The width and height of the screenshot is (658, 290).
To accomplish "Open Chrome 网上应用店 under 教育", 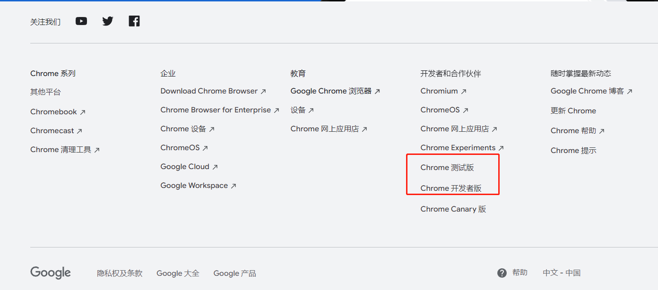I will point(324,129).
